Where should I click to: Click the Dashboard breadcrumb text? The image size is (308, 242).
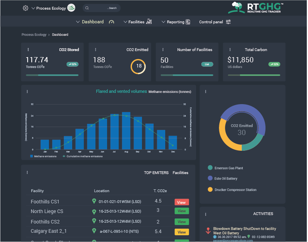(60, 35)
